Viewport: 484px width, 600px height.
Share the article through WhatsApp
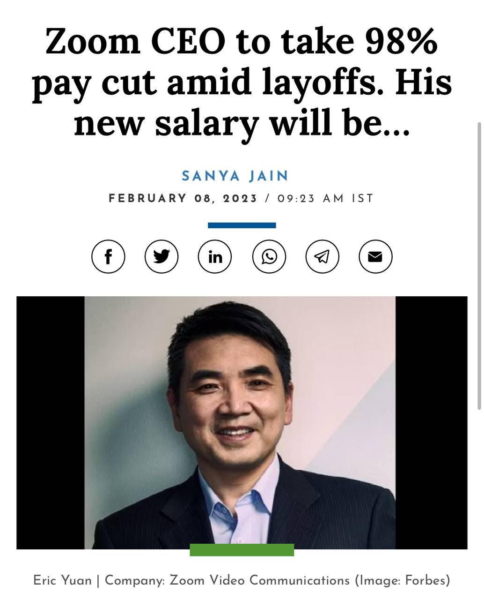click(x=269, y=256)
